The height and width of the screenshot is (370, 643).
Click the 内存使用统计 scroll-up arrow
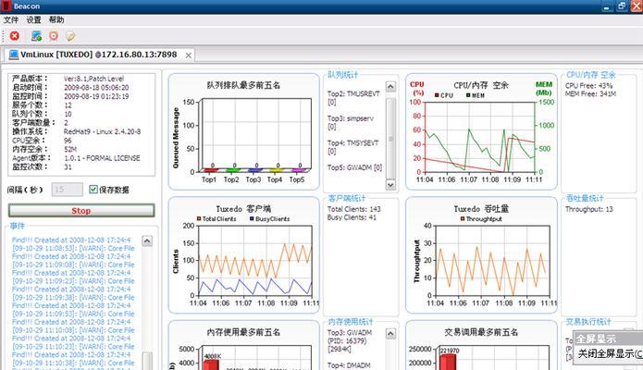[390, 334]
